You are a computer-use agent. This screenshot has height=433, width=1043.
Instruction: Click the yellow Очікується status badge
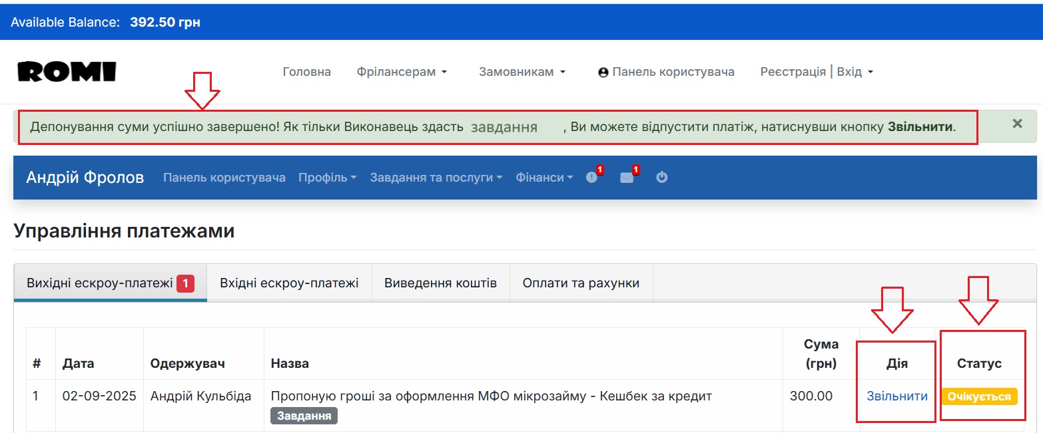pyautogui.click(x=981, y=396)
